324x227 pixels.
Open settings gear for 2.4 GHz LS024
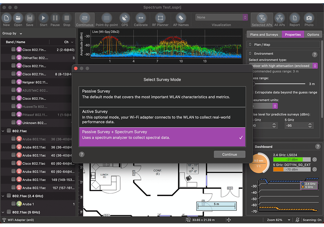315,160
